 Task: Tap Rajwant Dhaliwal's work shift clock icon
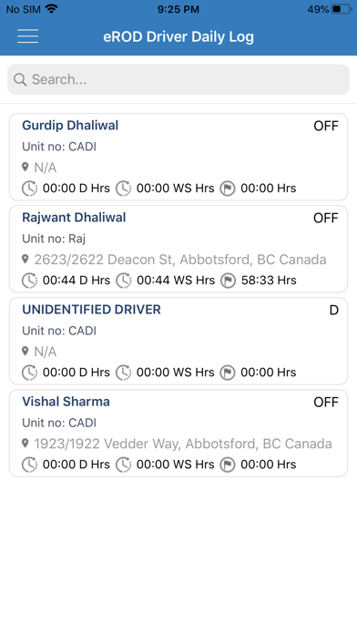click(124, 281)
